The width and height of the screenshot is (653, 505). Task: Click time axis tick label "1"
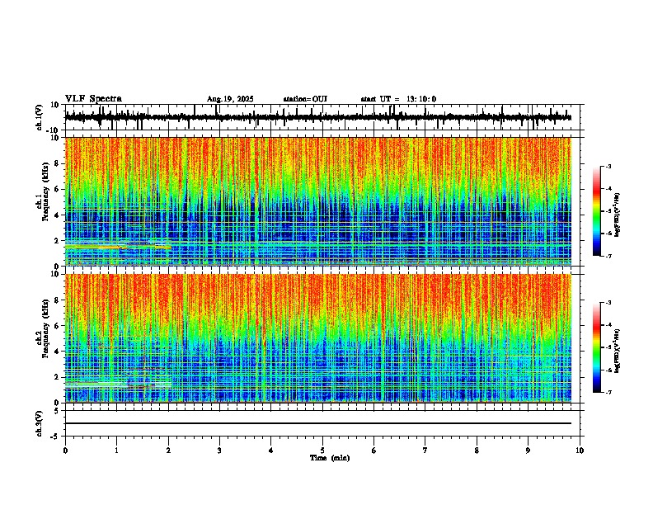116,451
